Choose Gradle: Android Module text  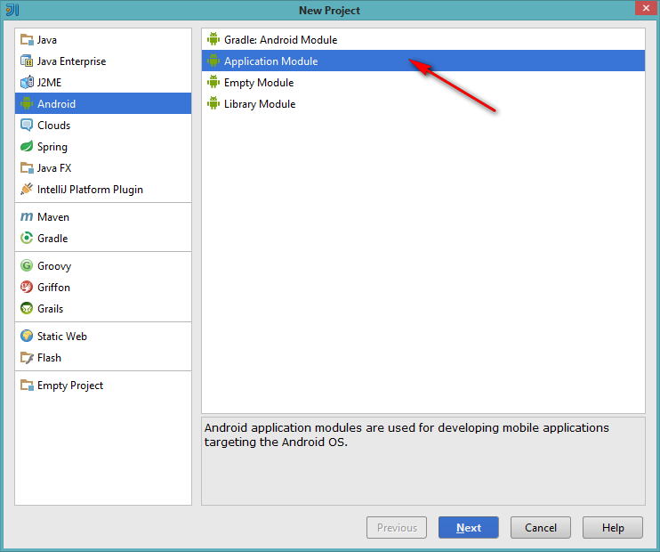(281, 40)
